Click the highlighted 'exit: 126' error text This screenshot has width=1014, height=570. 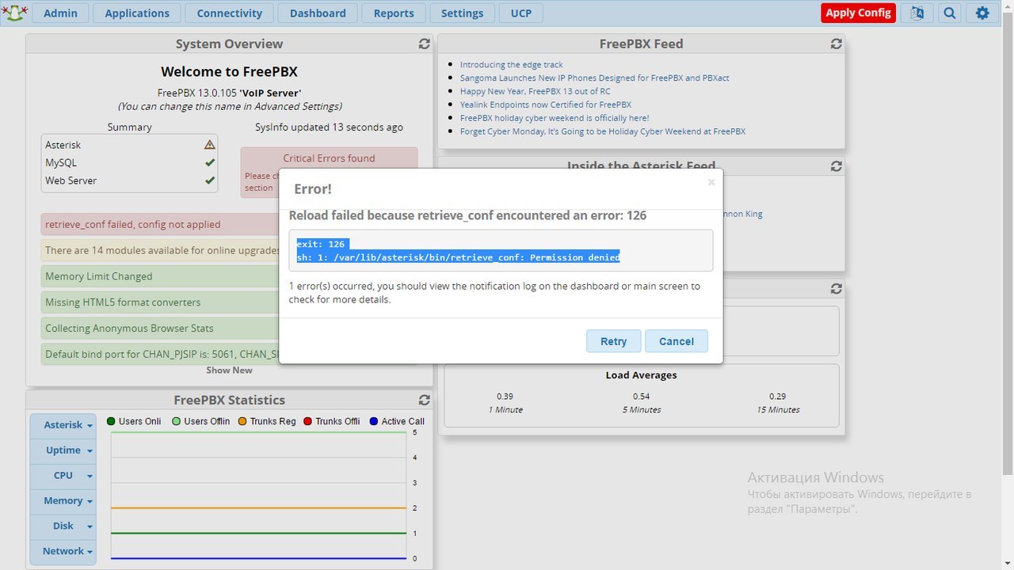click(x=321, y=245)
